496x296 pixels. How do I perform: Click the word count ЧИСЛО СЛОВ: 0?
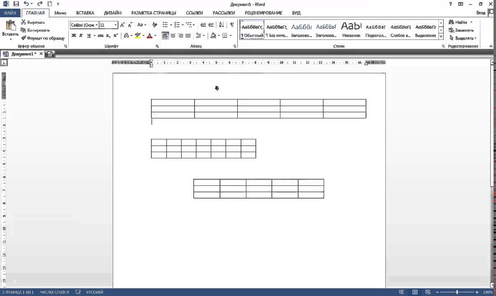click(x=55, y=292)
